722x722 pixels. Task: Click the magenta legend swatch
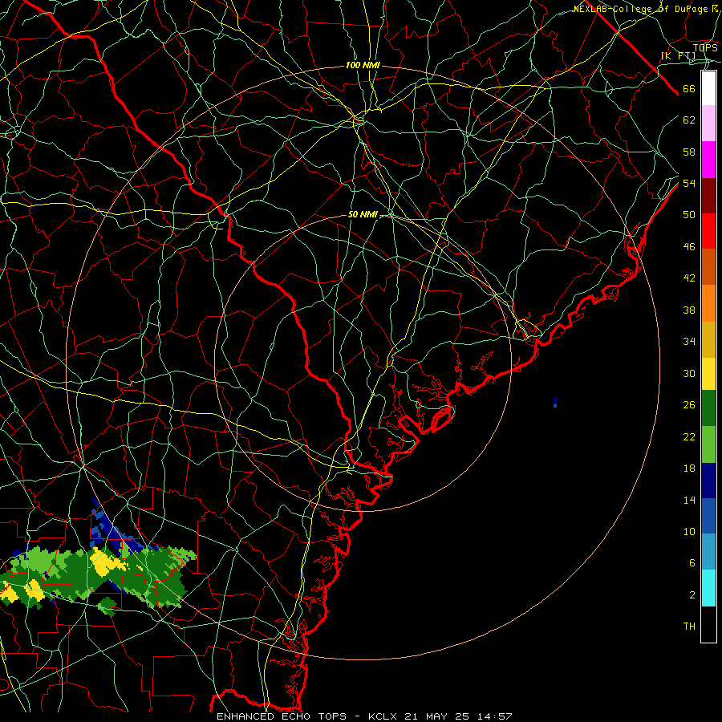coord(708,160)
